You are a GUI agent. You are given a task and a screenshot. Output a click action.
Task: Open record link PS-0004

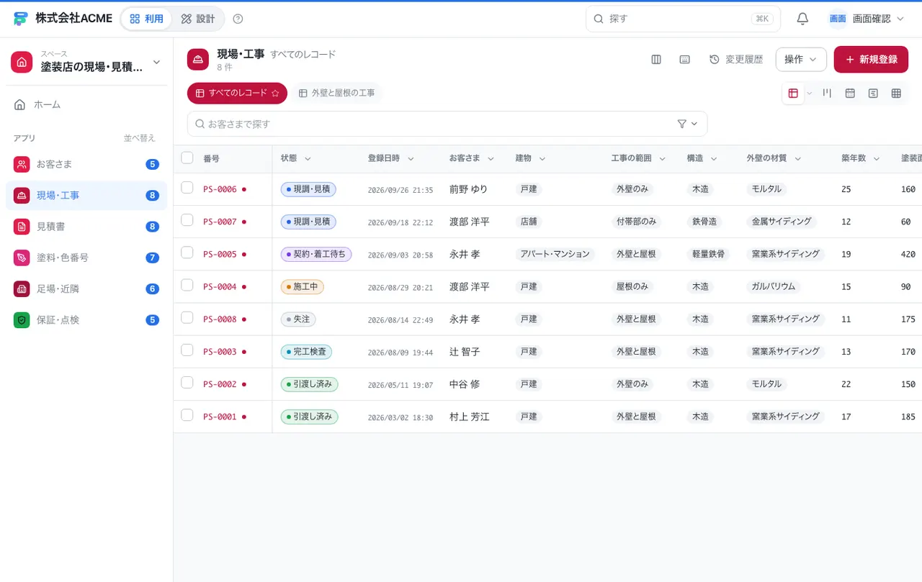click(x=220, y=286)
